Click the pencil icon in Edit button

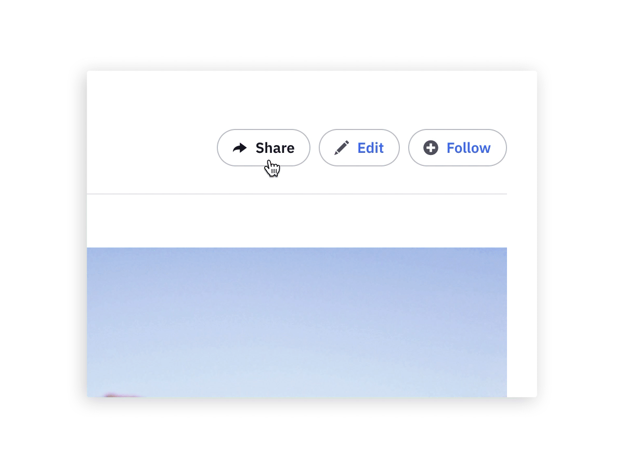(342, 148)
